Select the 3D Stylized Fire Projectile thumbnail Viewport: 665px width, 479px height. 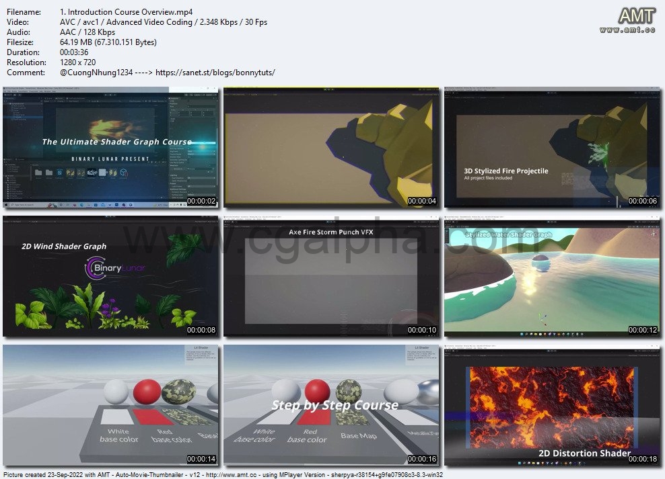point(552,146)
